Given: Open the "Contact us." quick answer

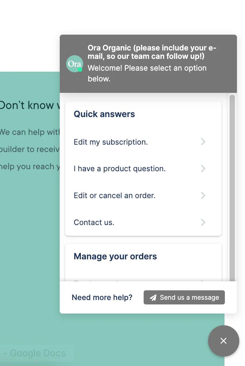Looking at the screenshot, I should pos(94,222).
